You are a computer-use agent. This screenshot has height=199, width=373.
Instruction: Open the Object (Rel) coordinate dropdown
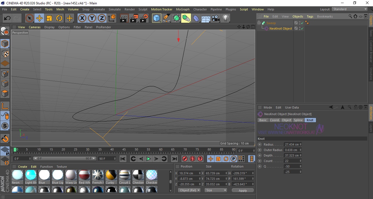coord(189,190)
